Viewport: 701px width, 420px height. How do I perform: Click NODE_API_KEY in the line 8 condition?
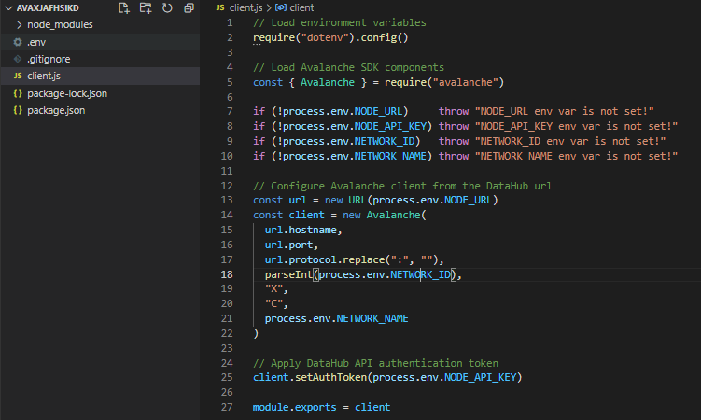point(390,126)
